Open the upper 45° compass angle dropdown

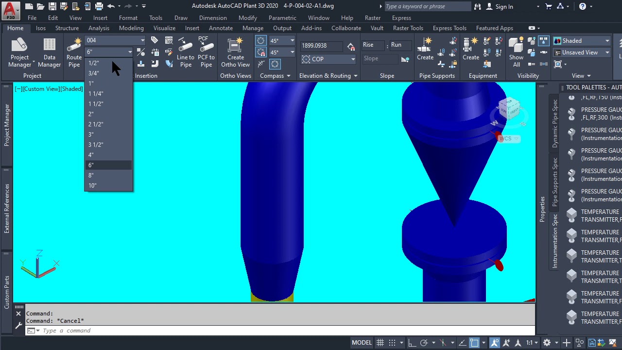tap(282, 41)
